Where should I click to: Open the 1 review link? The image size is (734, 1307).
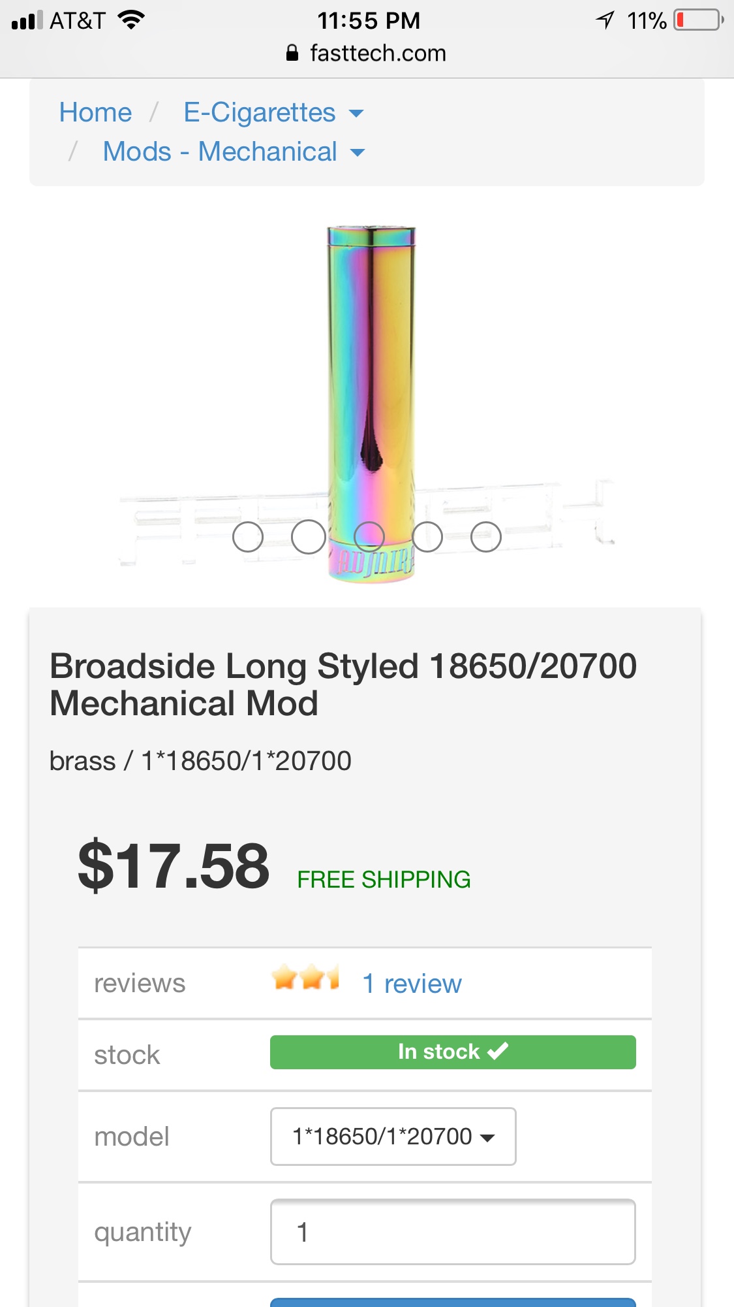[412, 984]
